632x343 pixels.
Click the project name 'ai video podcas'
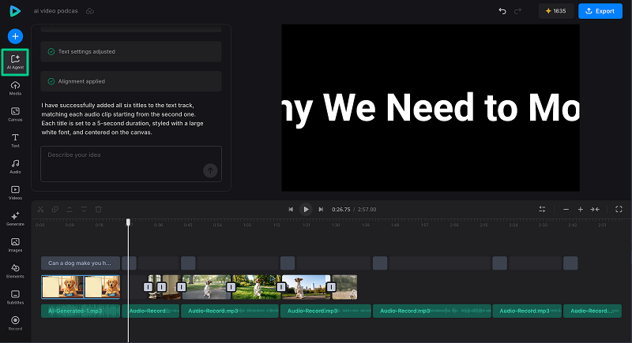55,11
